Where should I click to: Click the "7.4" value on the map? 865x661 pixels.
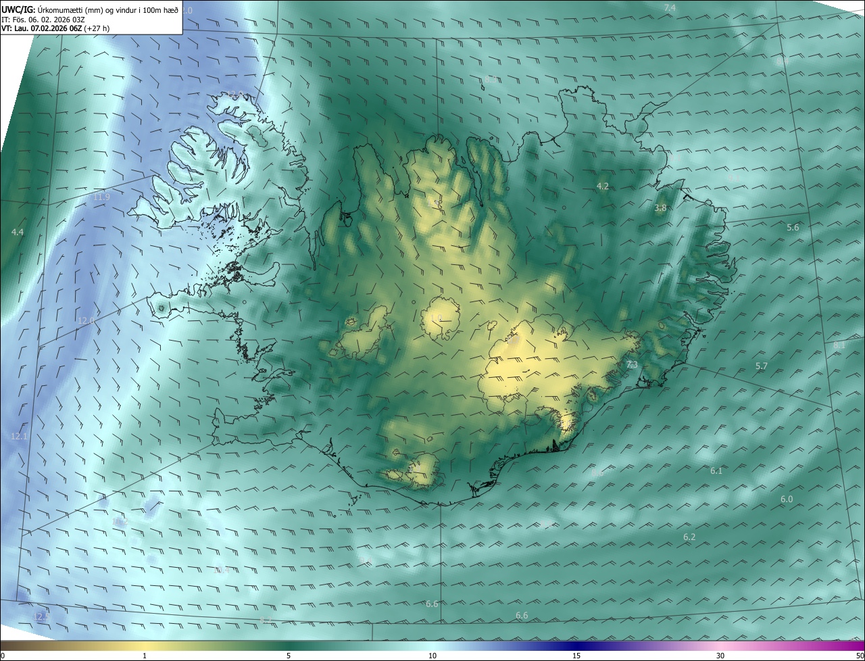(x=670, y=7)
